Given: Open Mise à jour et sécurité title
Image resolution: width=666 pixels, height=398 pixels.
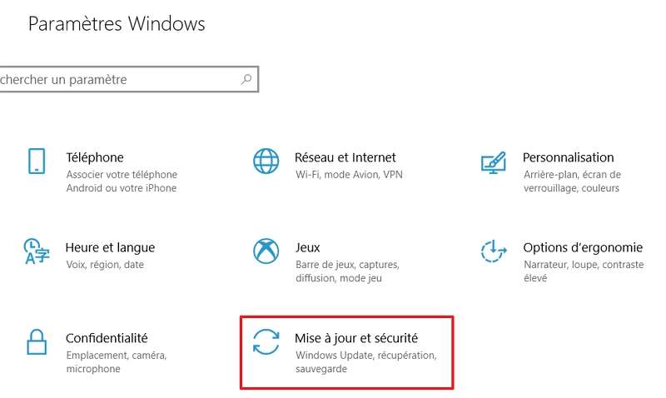Looking at the screenshot, I should [356, 338].
